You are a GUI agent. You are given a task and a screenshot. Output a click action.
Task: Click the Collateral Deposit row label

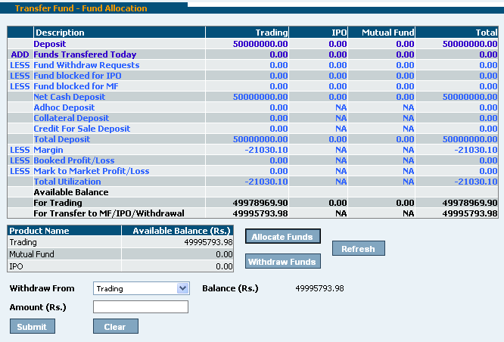[71, 118]
